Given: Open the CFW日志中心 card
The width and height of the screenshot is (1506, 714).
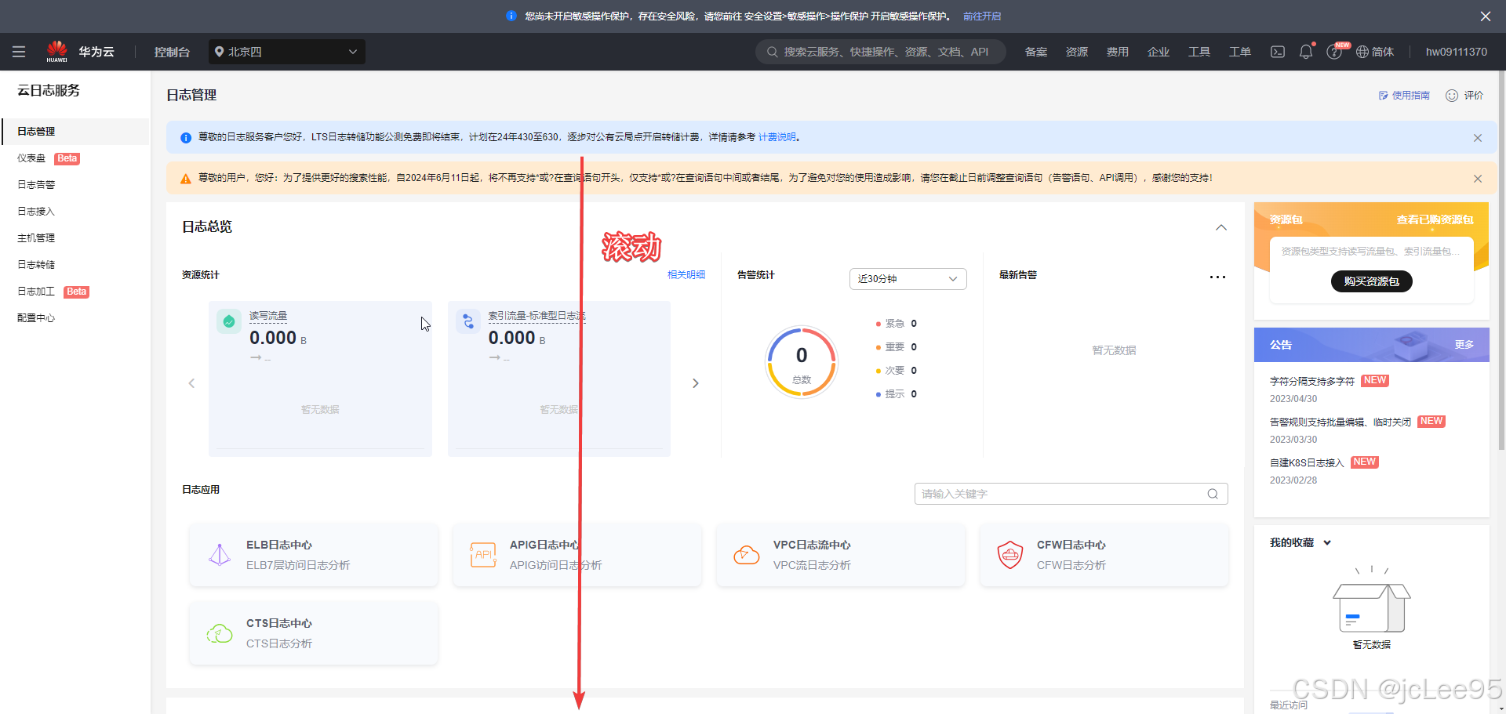Looking at the screenshot, I should (1104, 555).
